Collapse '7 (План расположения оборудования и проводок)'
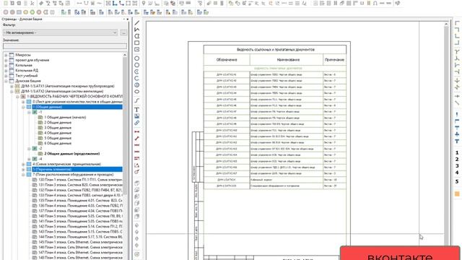The image size is (462, 260). click(23, 175)
